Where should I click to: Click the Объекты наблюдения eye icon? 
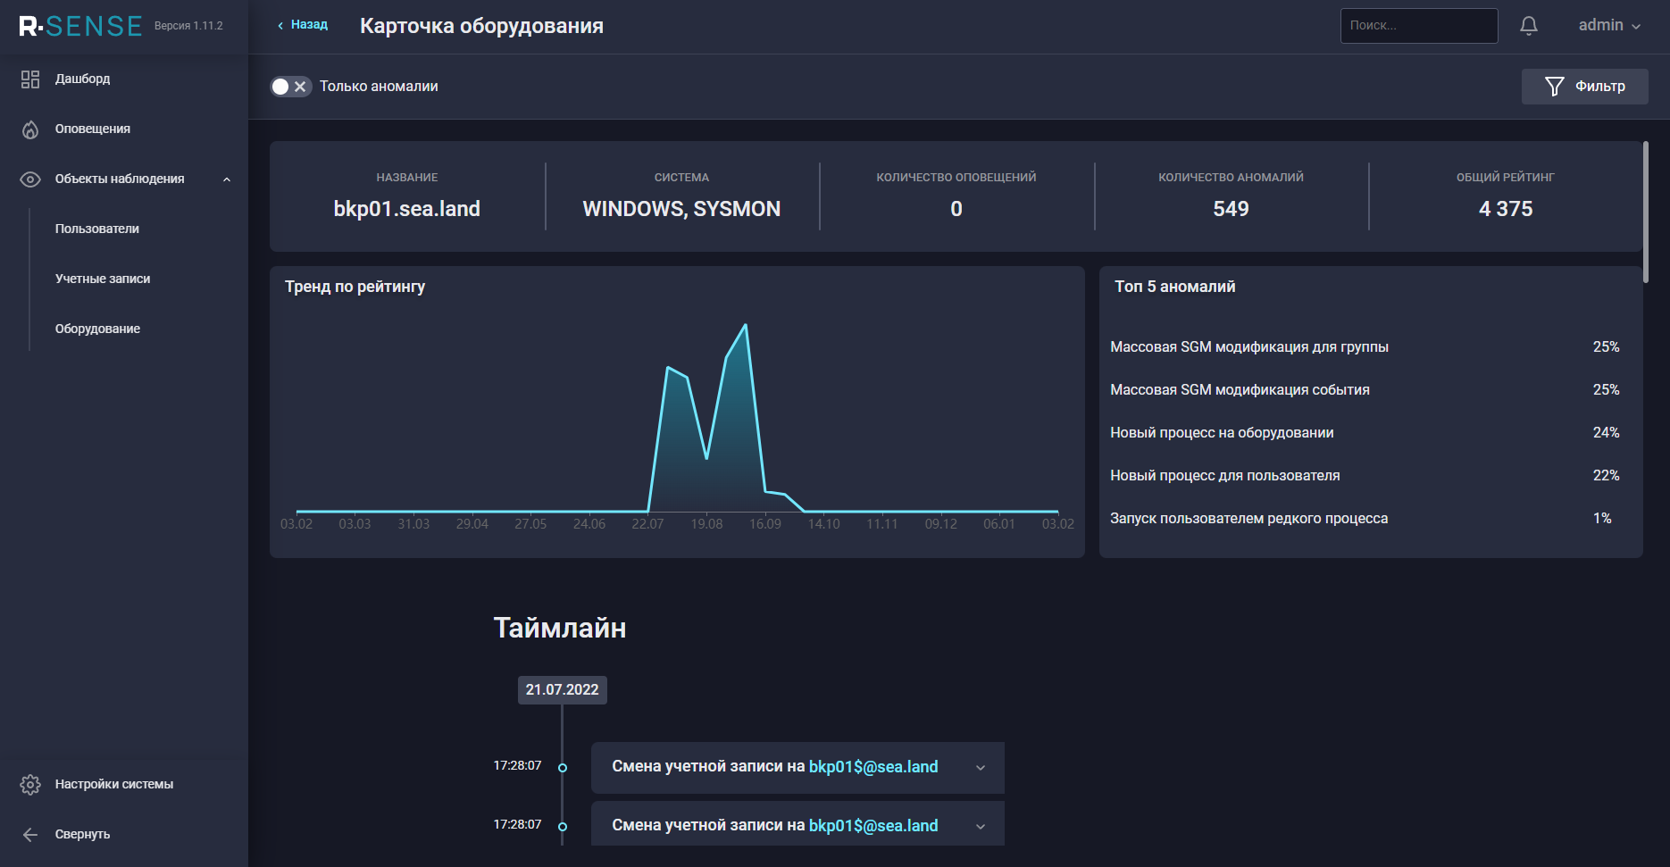pos(30,179)
